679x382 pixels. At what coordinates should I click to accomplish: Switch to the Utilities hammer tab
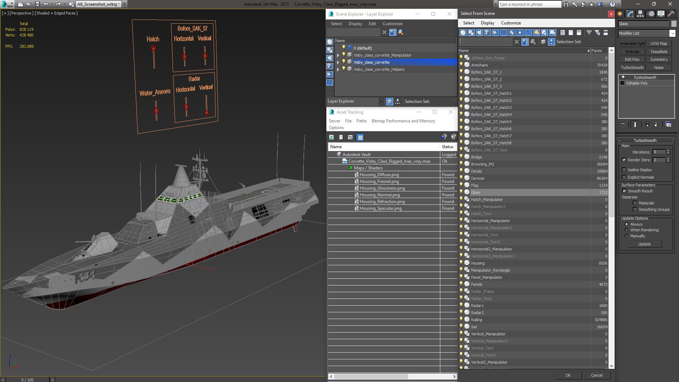coord(671,14)
